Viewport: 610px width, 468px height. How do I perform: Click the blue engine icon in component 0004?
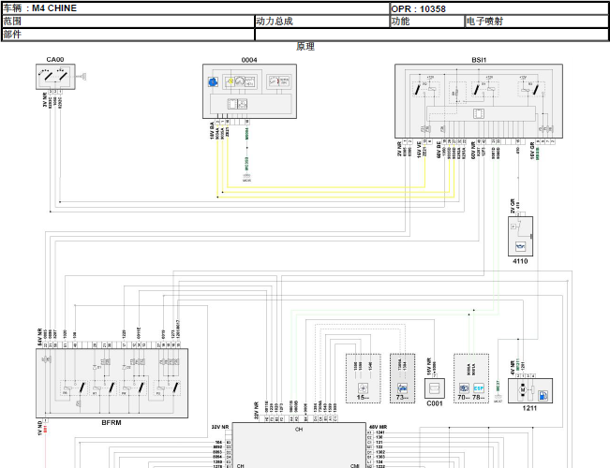214,81
